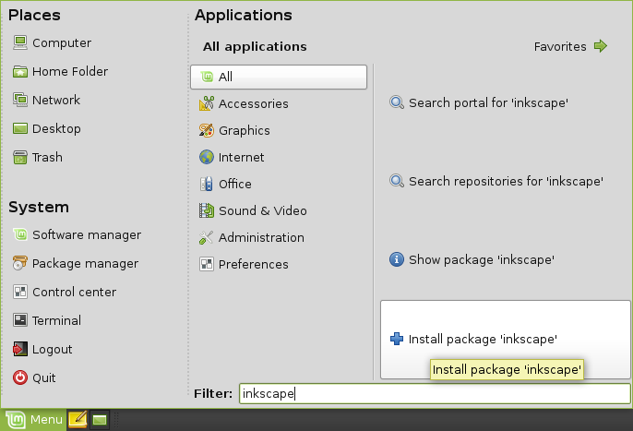Select the Graphics palette icon
The height and width of the screenshot is (431, 633).
coord(207,130)
